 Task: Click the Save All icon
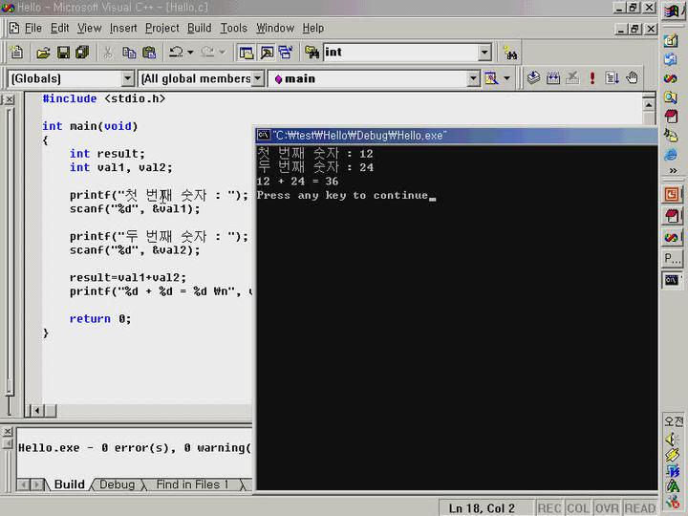pyautogui.click(x=82, y=53)
